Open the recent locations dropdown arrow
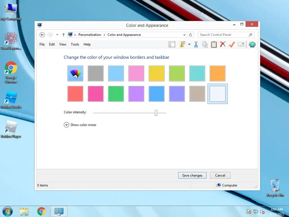Image resolution: width=289 pixels, height=217 pixels. [57, 35]
